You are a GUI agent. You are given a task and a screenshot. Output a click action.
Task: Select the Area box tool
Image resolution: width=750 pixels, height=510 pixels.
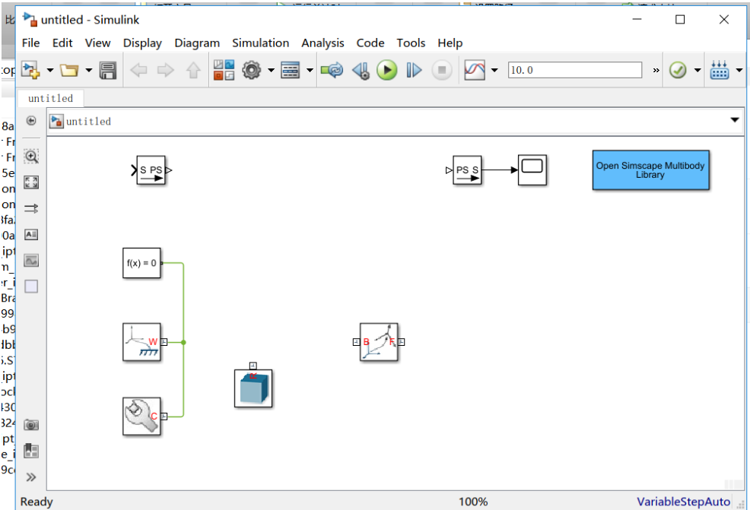point(31,287)
